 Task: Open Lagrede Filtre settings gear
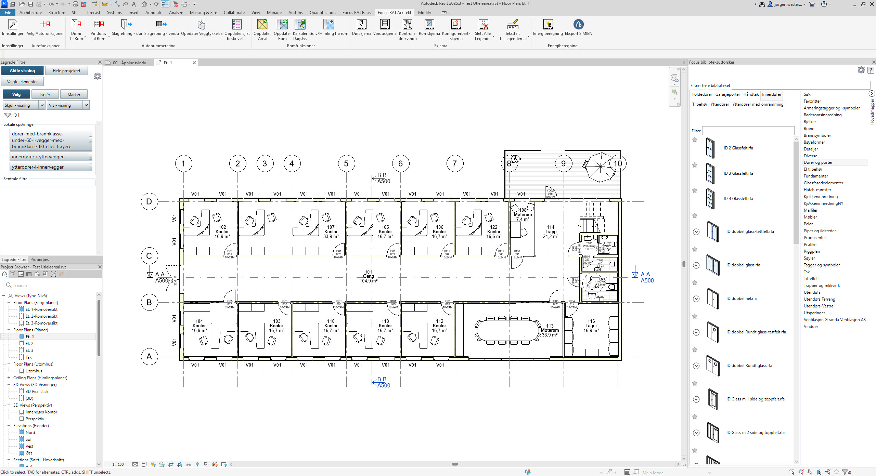pyautogui.click(x=98, y=76)
